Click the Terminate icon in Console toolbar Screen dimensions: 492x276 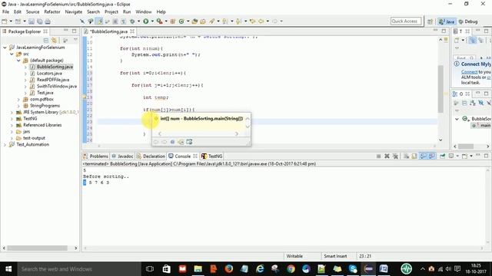(x=379, y=156)
